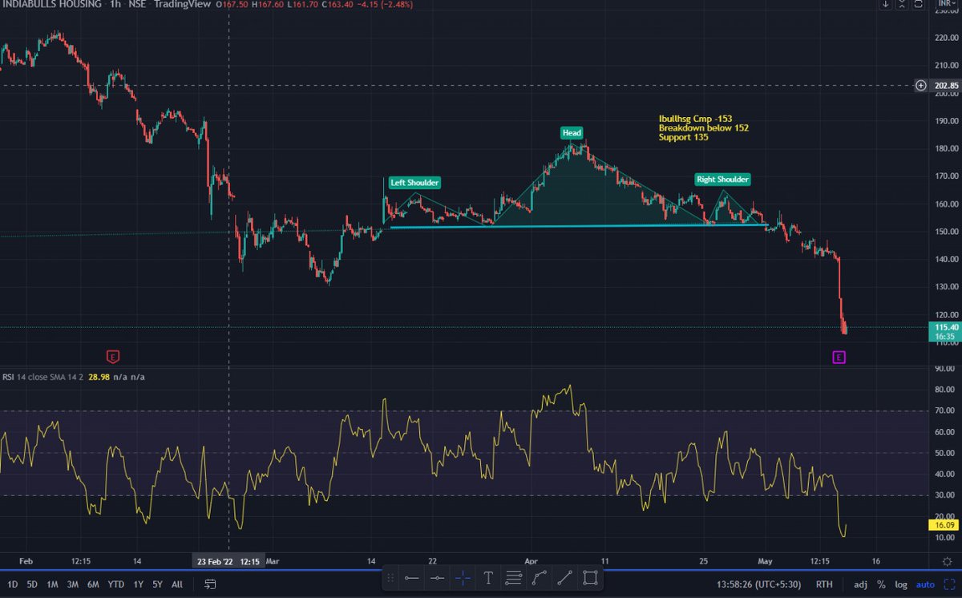The height and width of the screenshot is (598, 962).
Task: Toggle auto scale mode
Action: [925, 584]
